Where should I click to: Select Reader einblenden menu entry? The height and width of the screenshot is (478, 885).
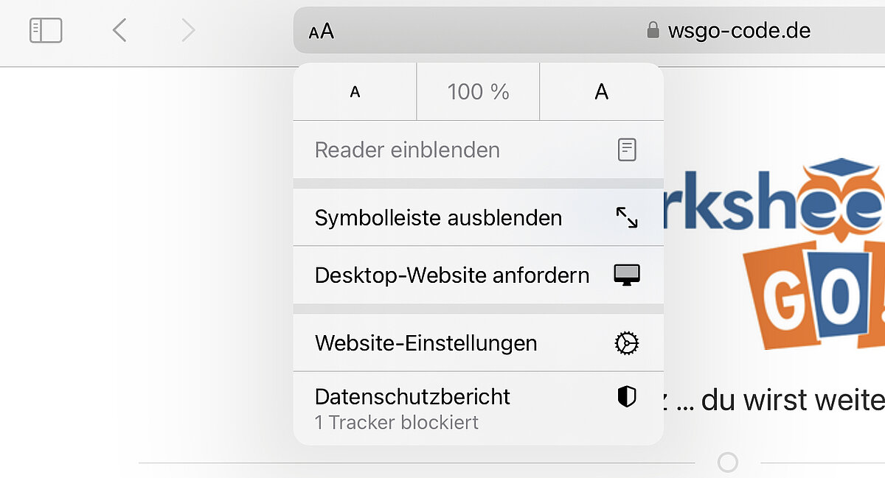point(407,150)
